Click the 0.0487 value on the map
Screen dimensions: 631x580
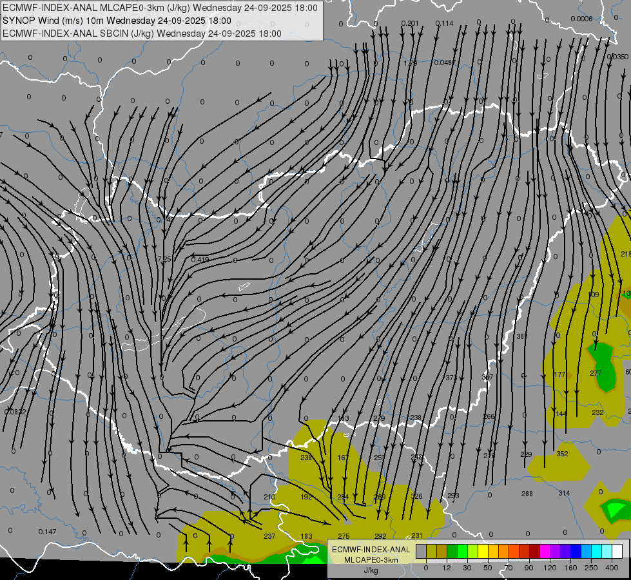(x=445, y=63)
